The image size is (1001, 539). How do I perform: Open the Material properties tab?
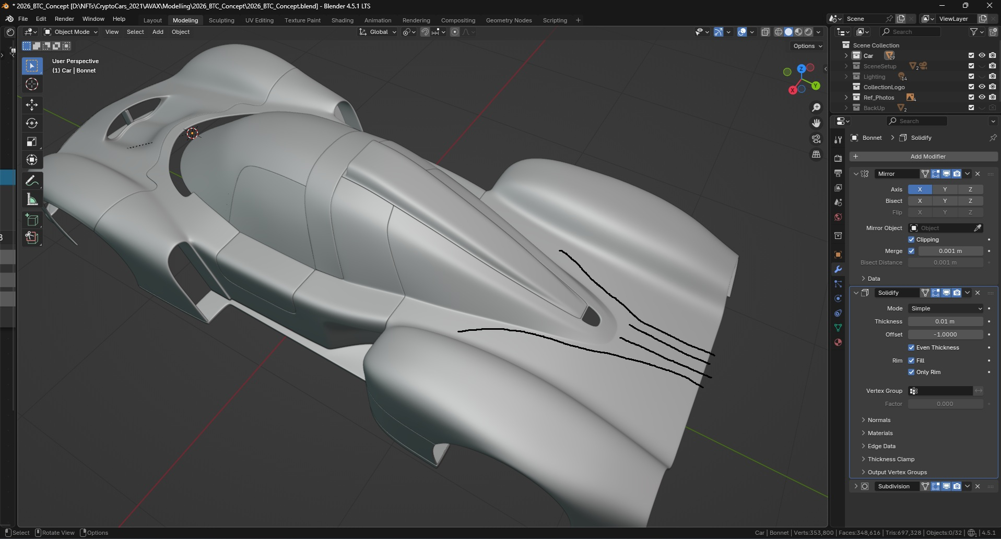click(838, 342)
